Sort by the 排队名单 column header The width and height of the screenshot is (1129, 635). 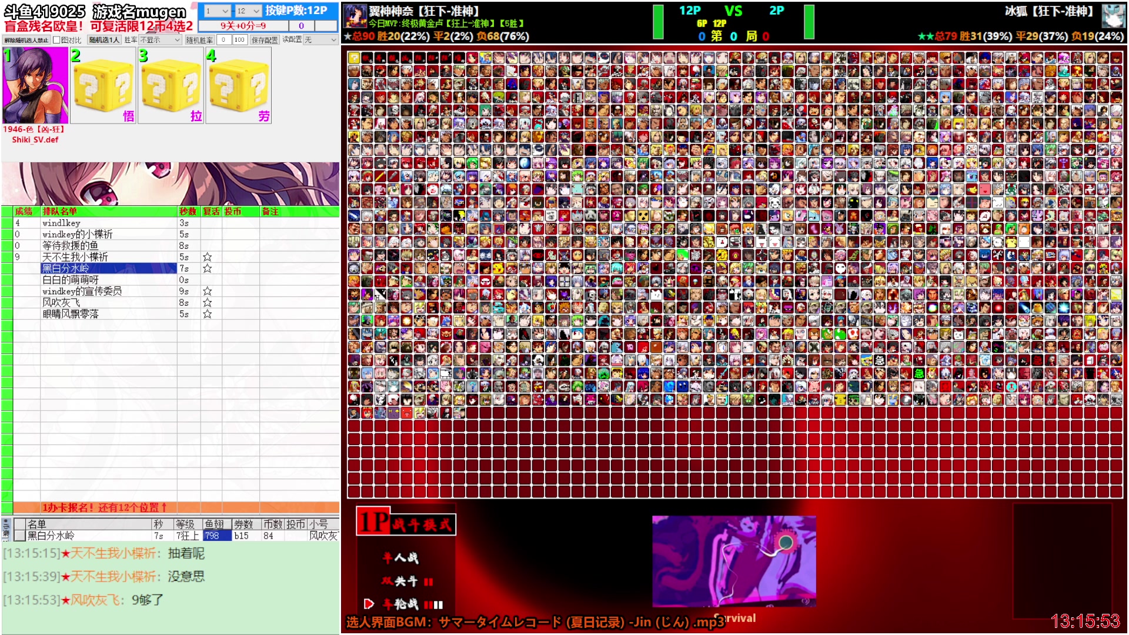coord(109,211)
